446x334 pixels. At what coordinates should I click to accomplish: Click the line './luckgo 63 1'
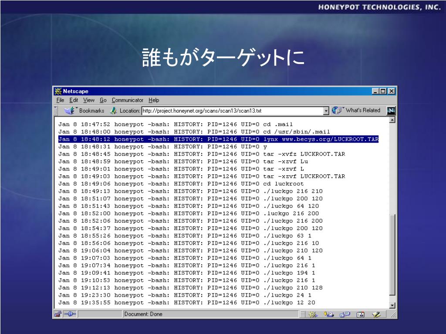pyautogui.click(x=185, y=236)
